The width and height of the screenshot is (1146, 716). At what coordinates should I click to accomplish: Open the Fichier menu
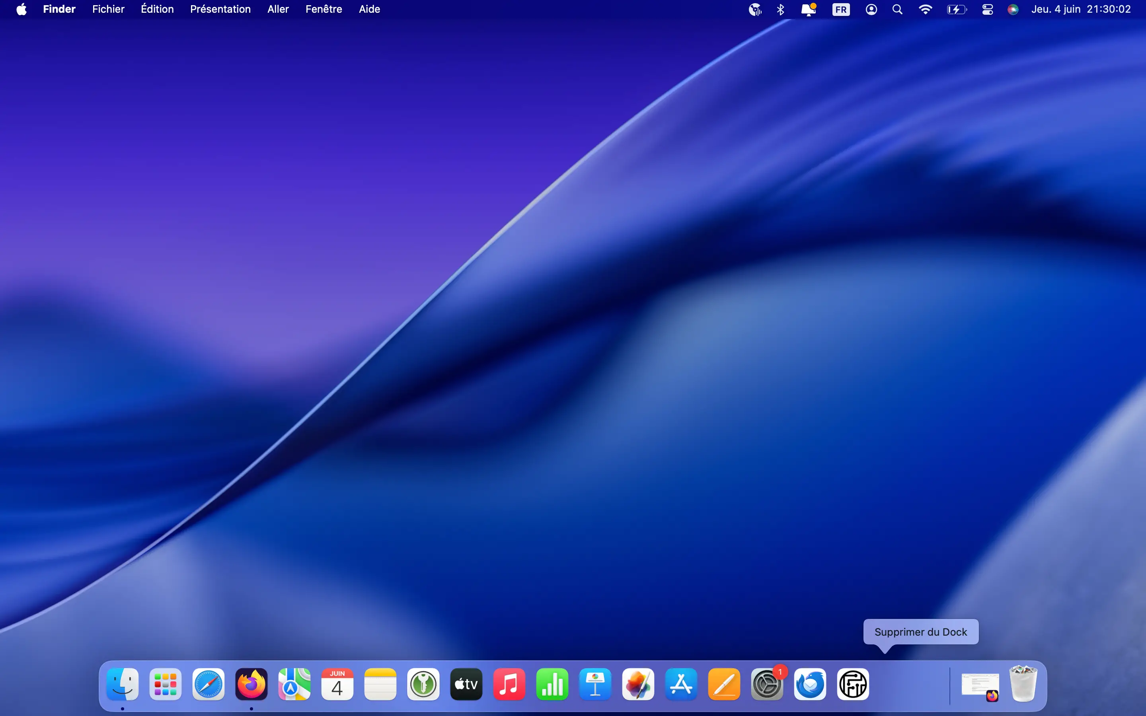tap(108, 10)
